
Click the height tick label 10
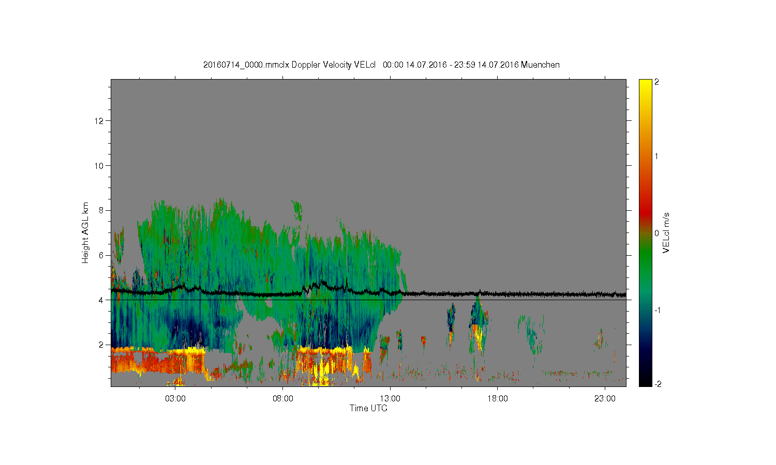100,166
